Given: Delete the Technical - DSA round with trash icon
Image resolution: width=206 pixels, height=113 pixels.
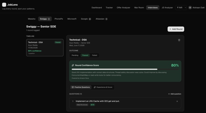Looking at the screenshot, I should 179,40.
